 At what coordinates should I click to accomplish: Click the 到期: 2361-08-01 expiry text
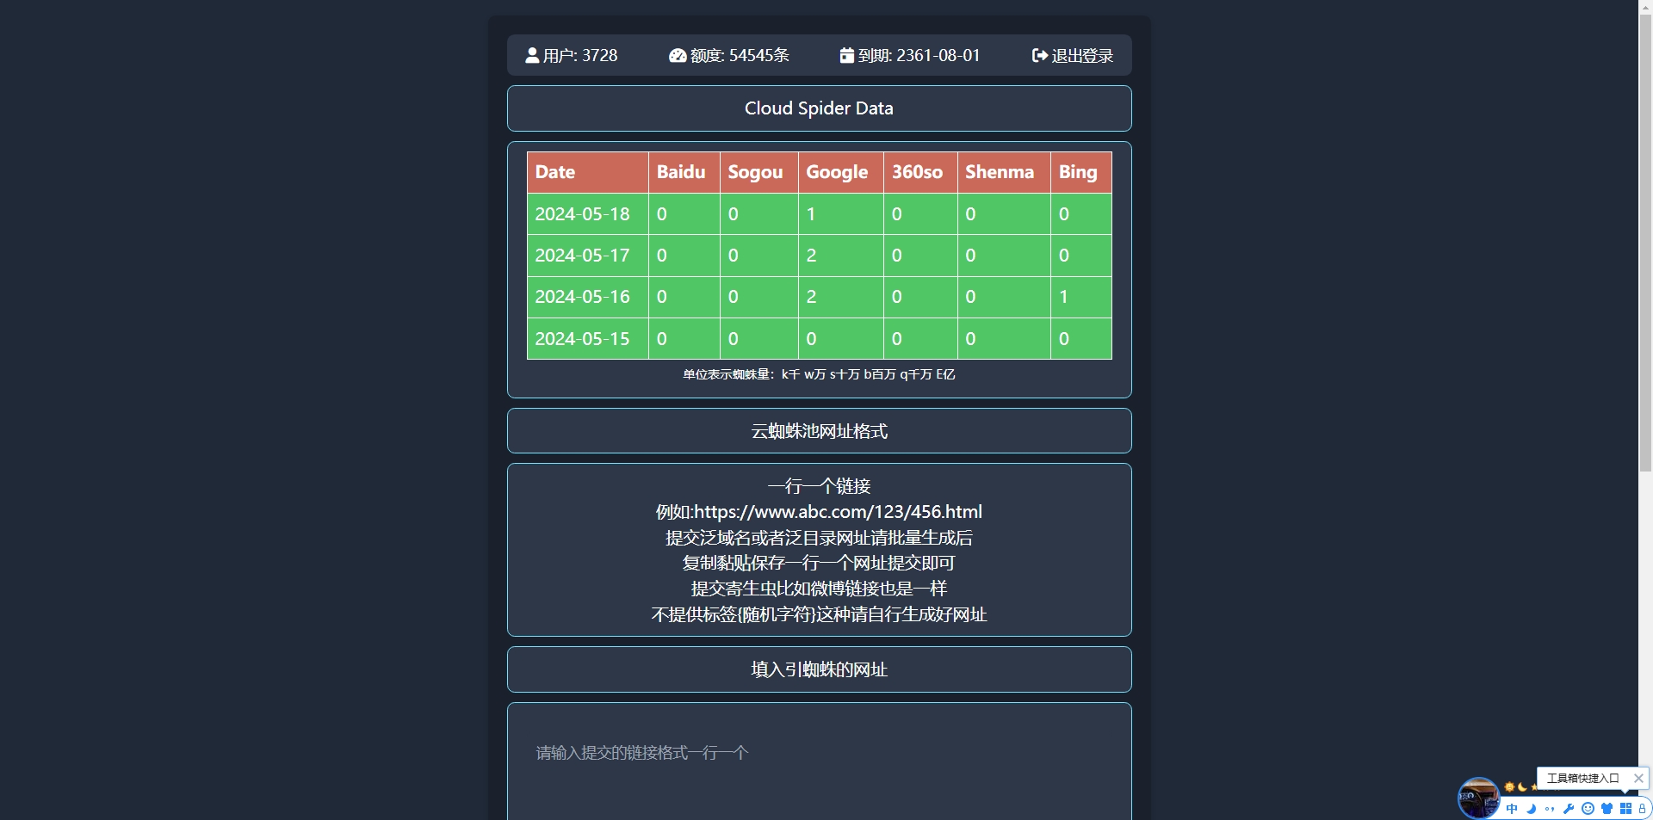(x=919, y=55)
